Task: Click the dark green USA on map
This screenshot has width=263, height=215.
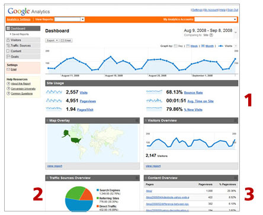Action: coord(76,140)
